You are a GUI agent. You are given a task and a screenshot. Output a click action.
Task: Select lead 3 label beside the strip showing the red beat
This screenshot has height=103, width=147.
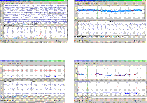click(2, 35)
